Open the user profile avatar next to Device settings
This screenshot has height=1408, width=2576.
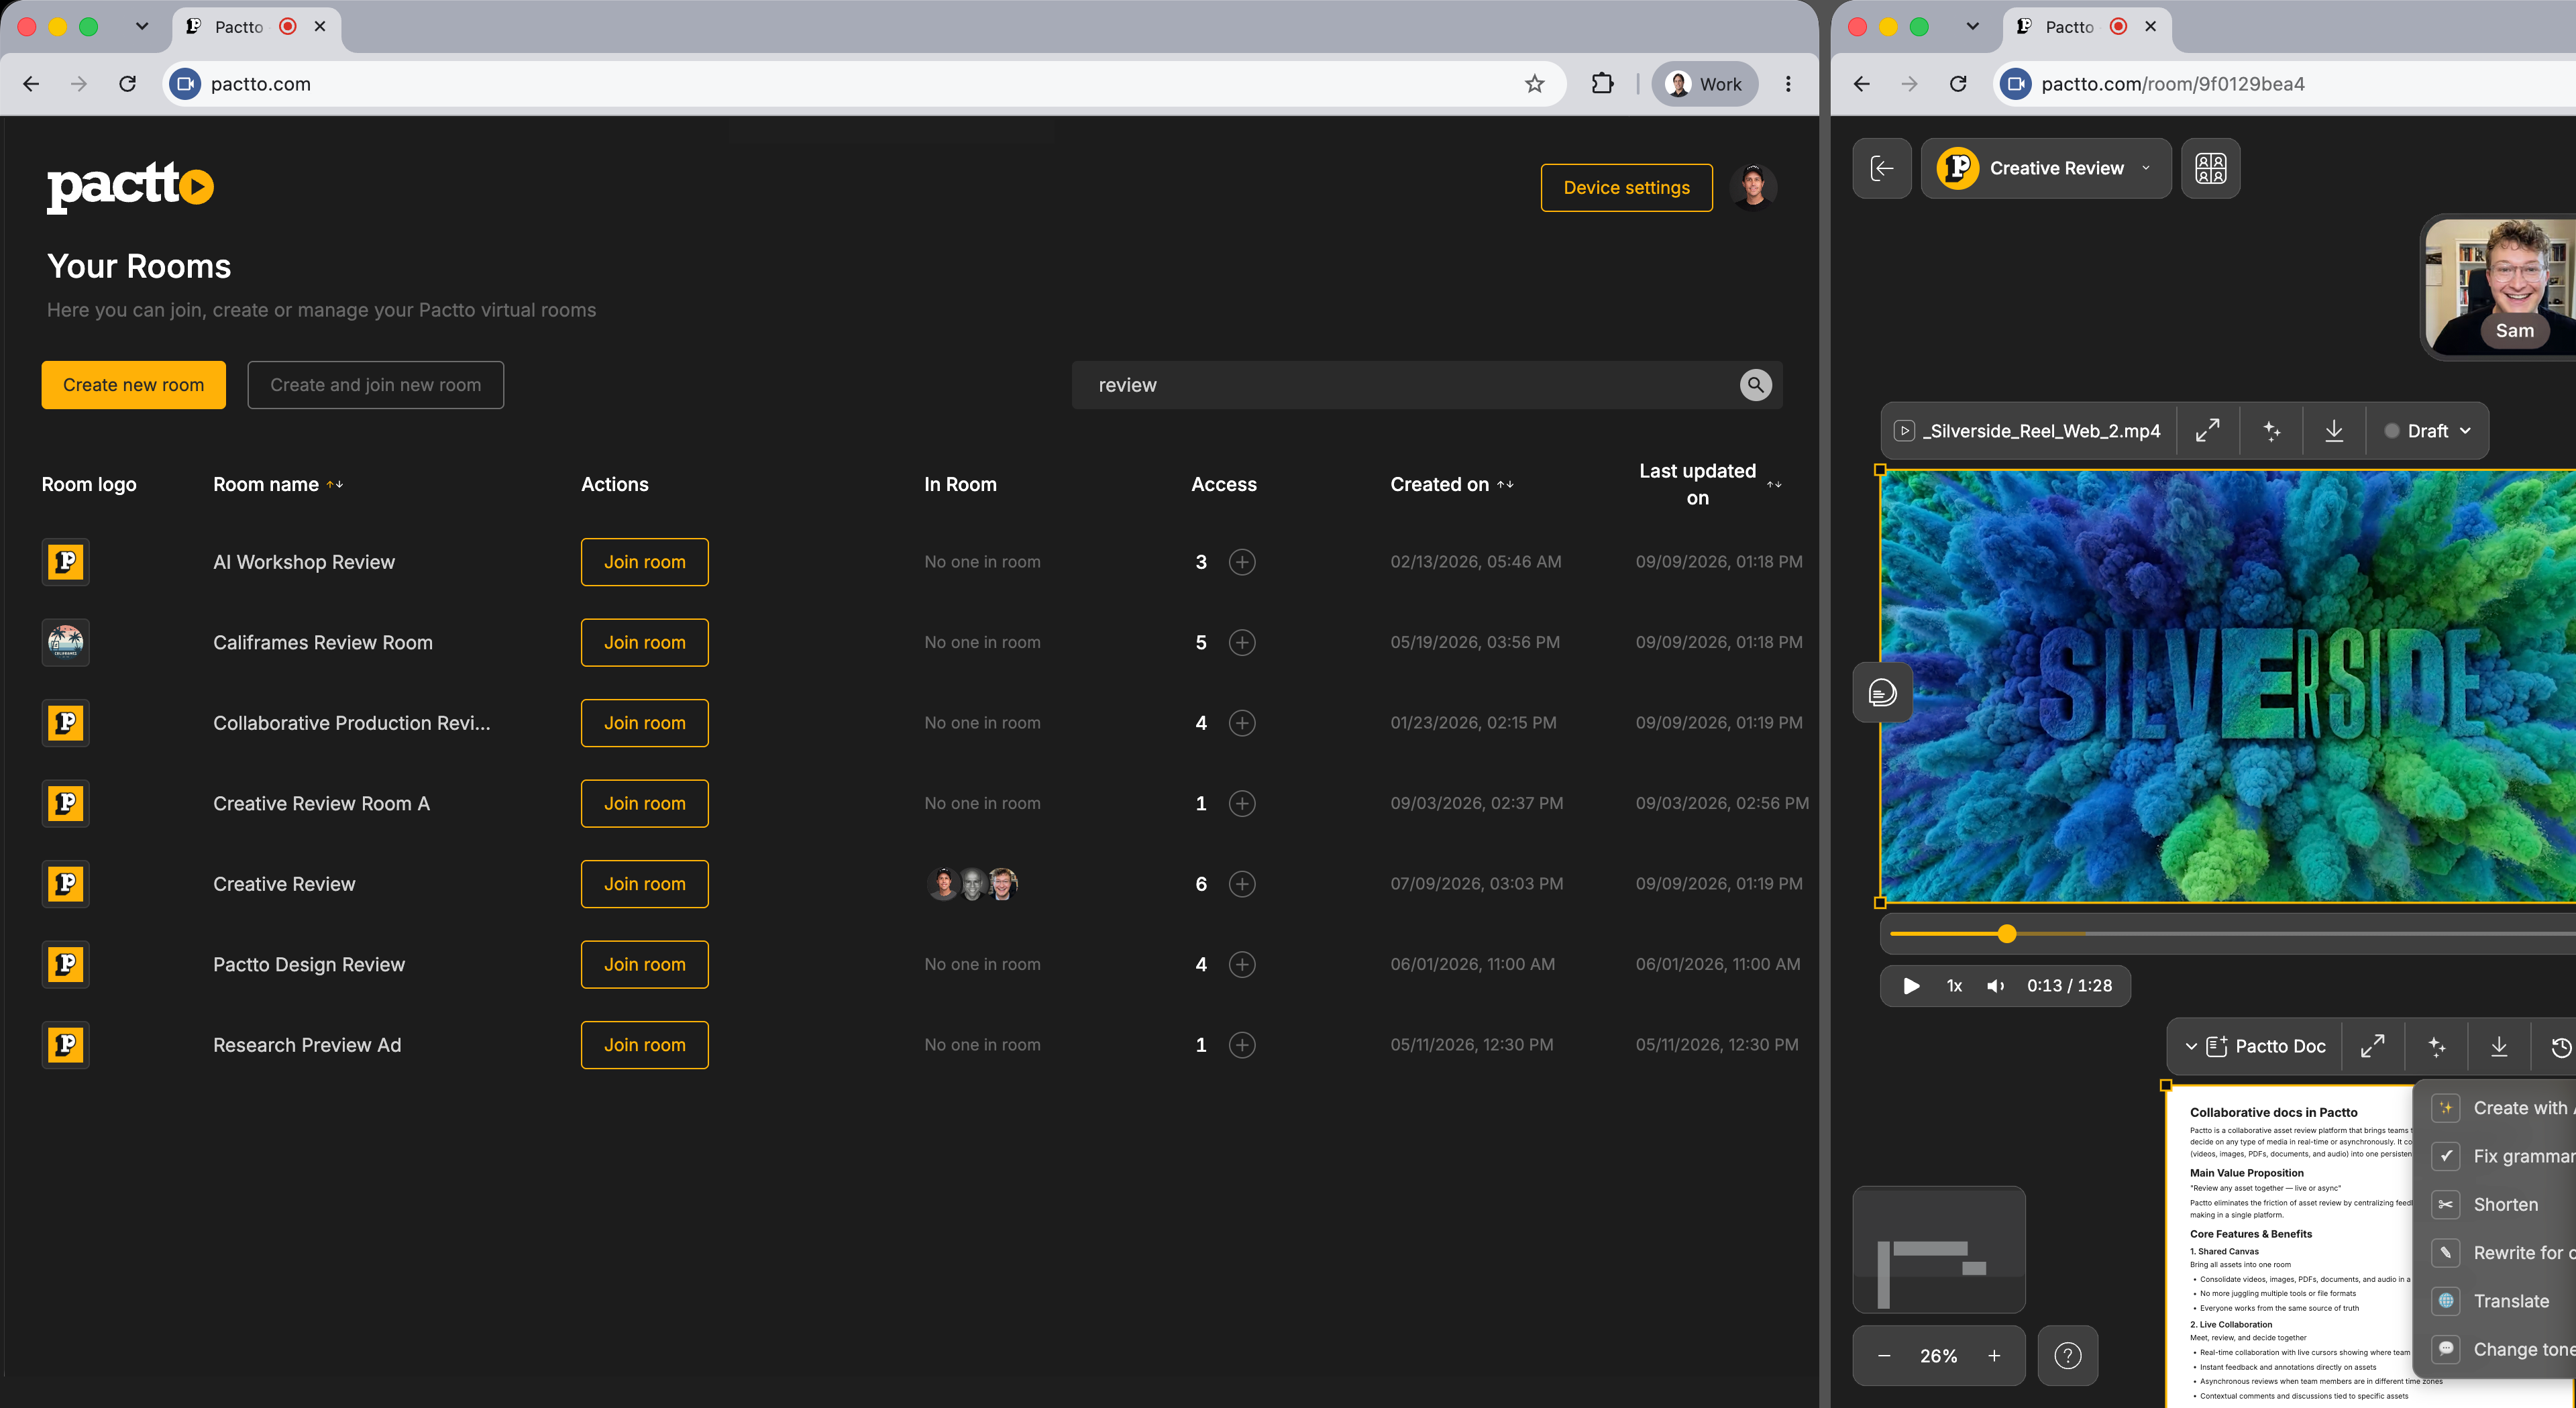[x=1752, y=187]
